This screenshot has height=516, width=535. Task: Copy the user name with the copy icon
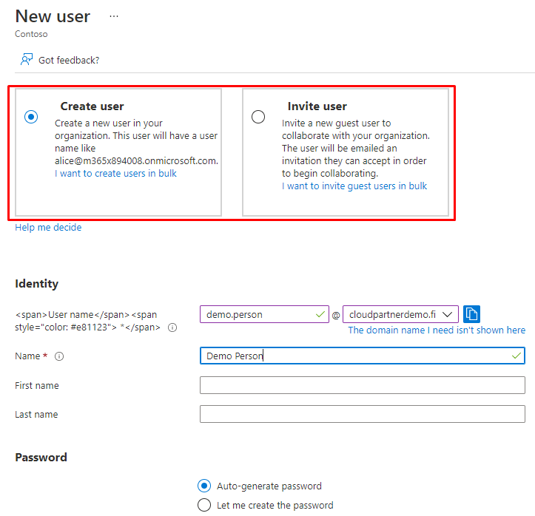click(472, 314)
